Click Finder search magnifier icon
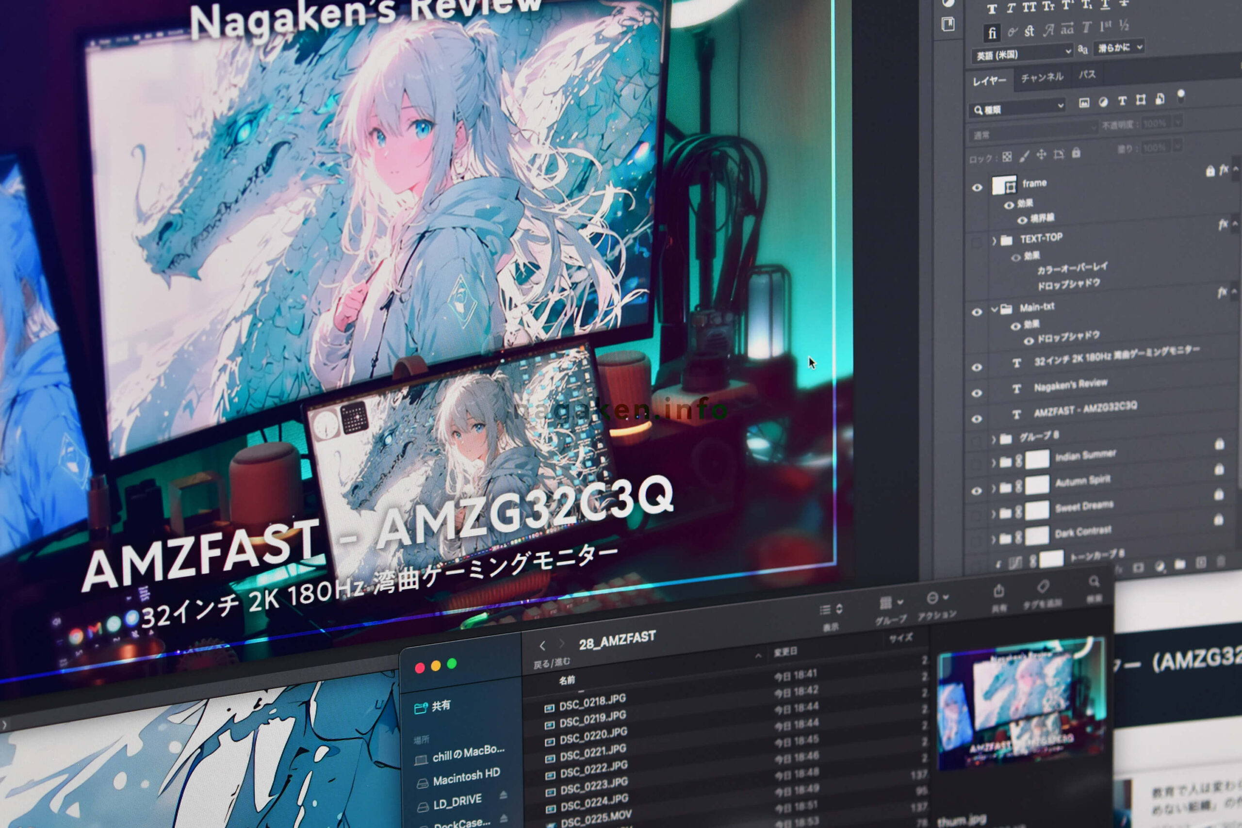Screen dimensions: 1242x828 [x=1094, y=582]
